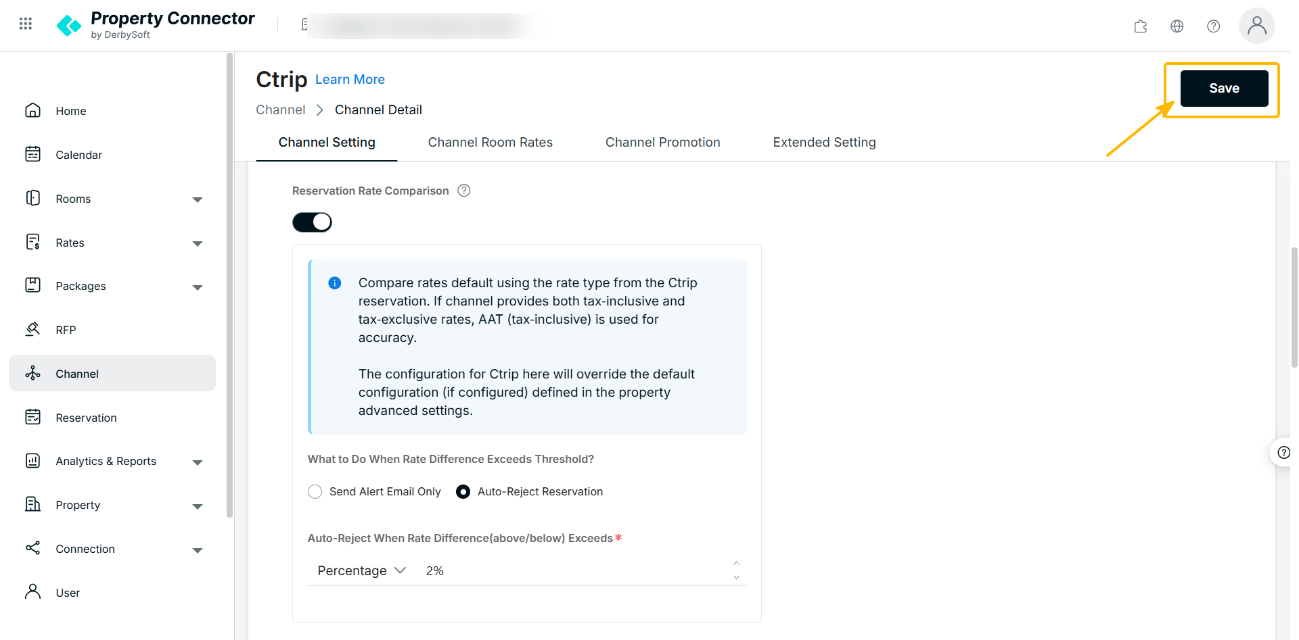The image size is (1299, 640).
Task: Click the Connection share icon
Action: pos(32,548)
